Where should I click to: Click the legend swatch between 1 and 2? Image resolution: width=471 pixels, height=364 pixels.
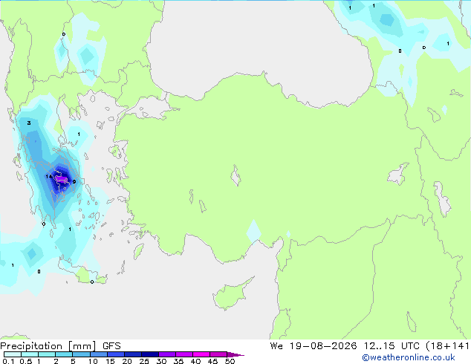[x=47, y=354]
